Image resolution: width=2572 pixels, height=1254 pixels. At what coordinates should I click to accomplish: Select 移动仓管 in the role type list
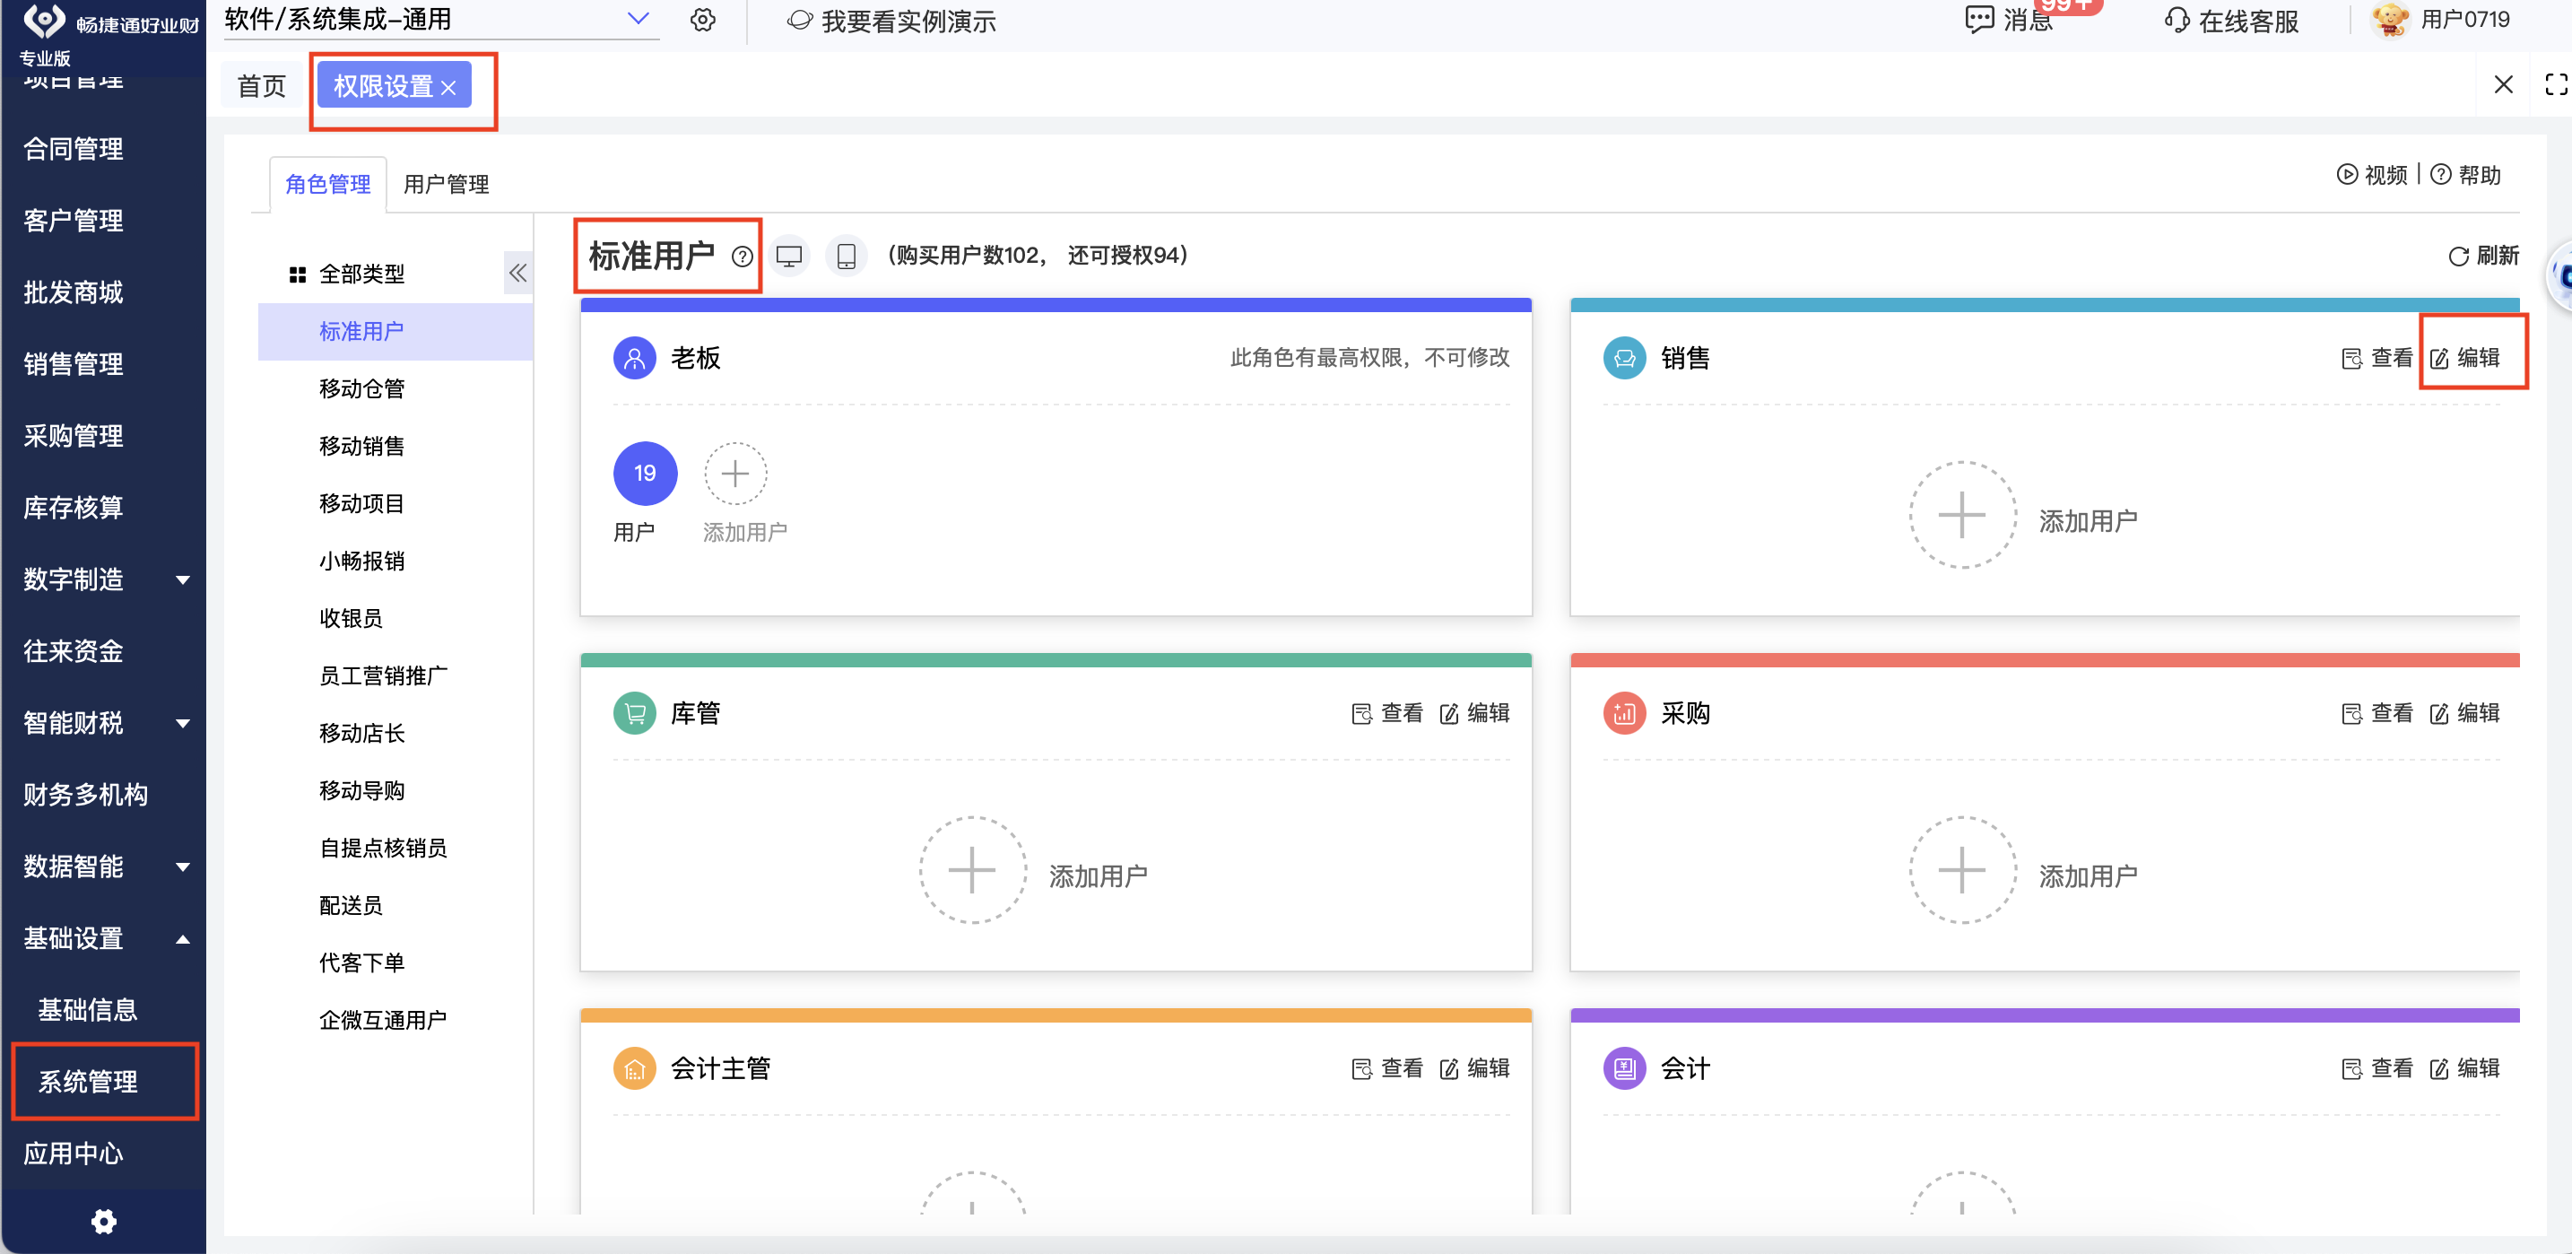tap(361, 388)
